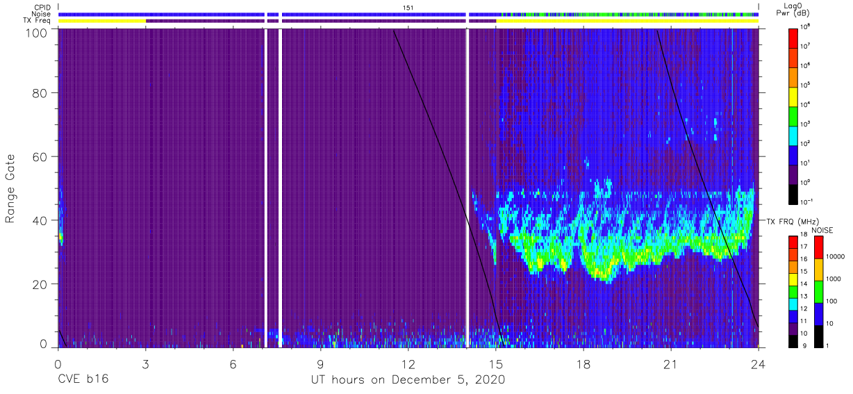
Task: Click the '80' range gate tick label
Action: click(39, 94)
